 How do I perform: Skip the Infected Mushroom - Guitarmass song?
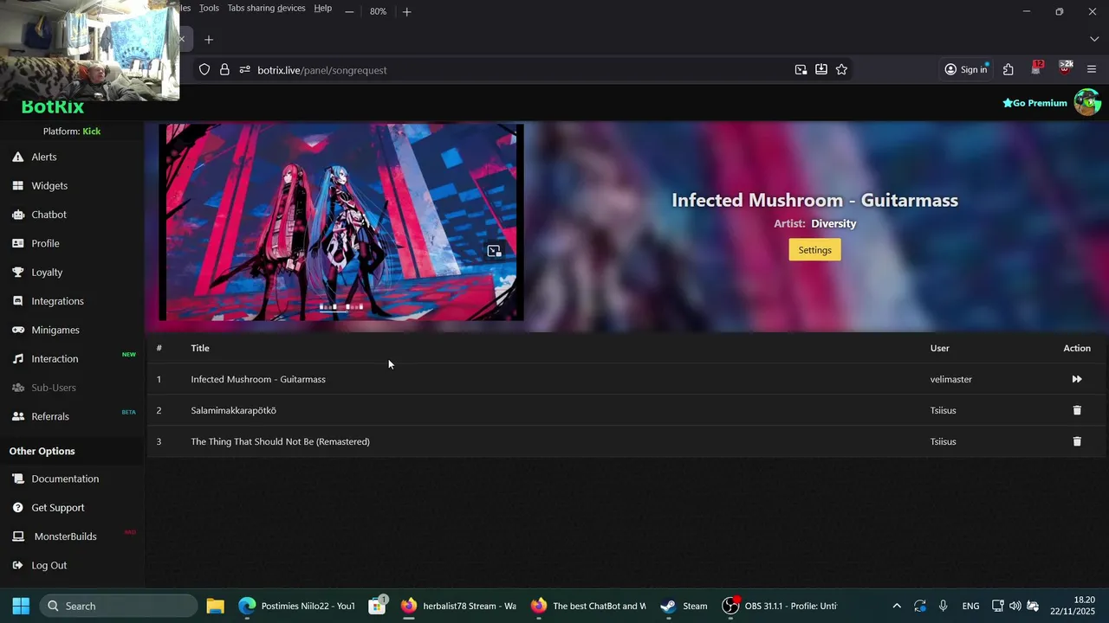[x=1077, y=379]
